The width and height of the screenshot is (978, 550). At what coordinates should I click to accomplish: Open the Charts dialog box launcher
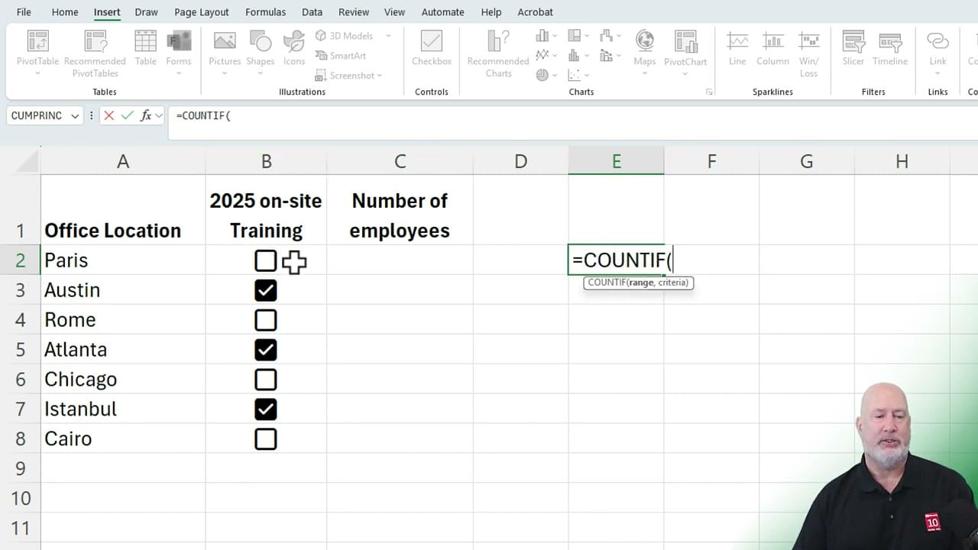pyautogui.click(x=709, y=92)
